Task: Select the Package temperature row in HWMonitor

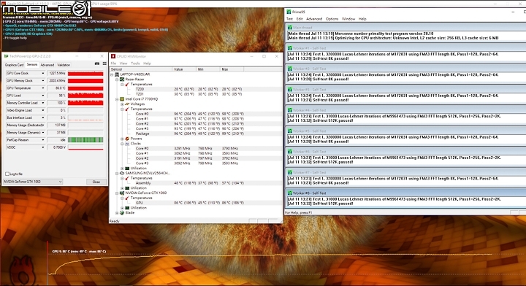Action: 196,134
